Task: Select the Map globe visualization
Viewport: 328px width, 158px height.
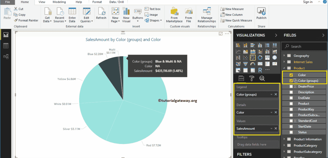Action: coord(275,57)
